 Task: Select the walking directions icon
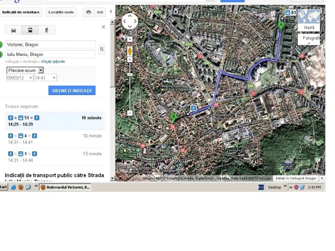point(47,30)
